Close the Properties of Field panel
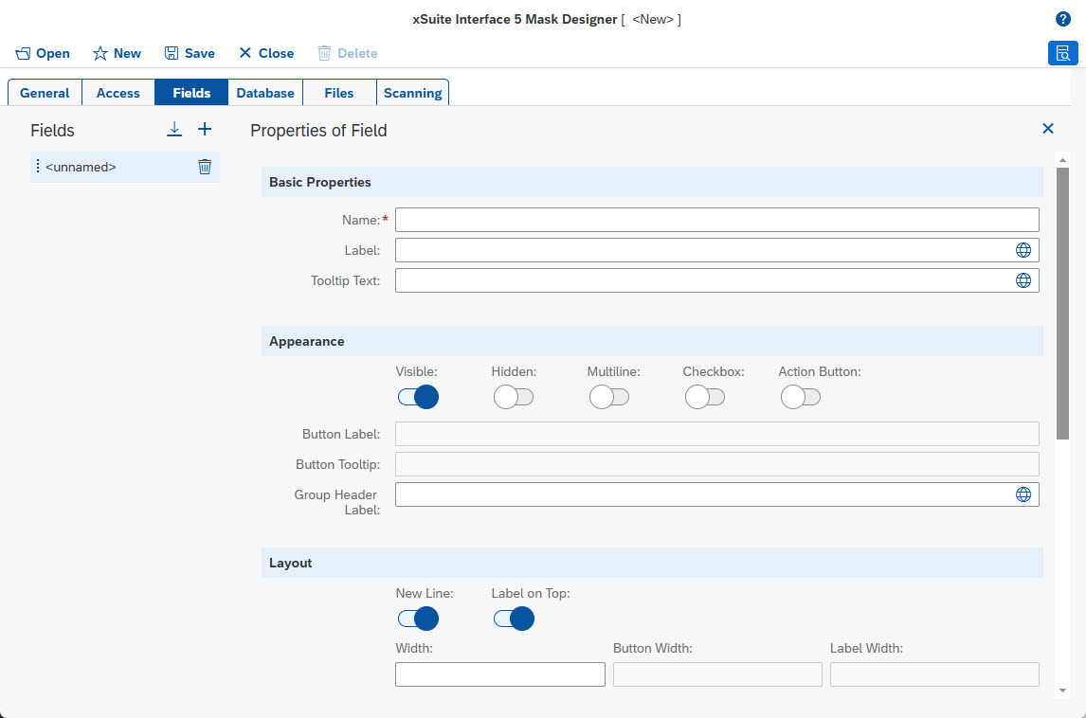1086x718 pixels. [1048, 129]
